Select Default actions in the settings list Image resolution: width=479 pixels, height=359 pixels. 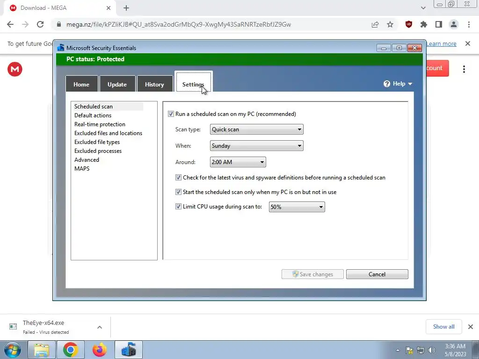[93, 115]
